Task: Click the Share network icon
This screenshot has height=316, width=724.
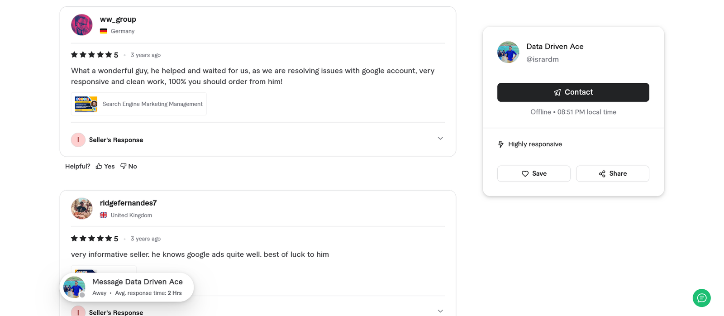Action: click(601, 173)
